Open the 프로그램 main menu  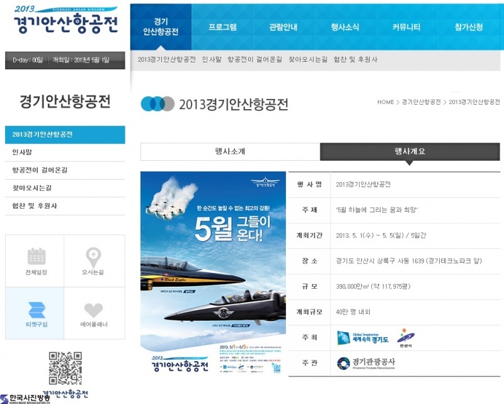pos(222,26)
